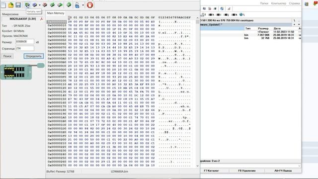Select the 32 768 byte bin file
This screenshot has height=179, width=318.
click(250, 38)
